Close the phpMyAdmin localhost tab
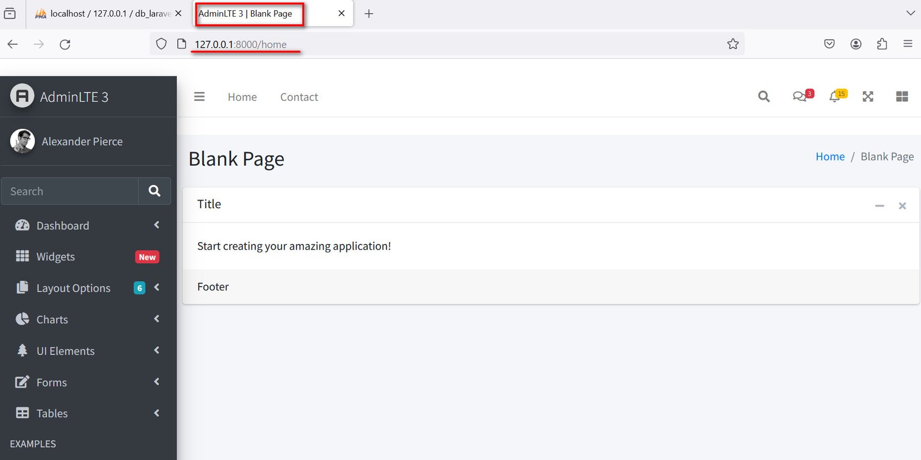Image resolution: width=921 pixels, height=460 pixels. point(178,13)
